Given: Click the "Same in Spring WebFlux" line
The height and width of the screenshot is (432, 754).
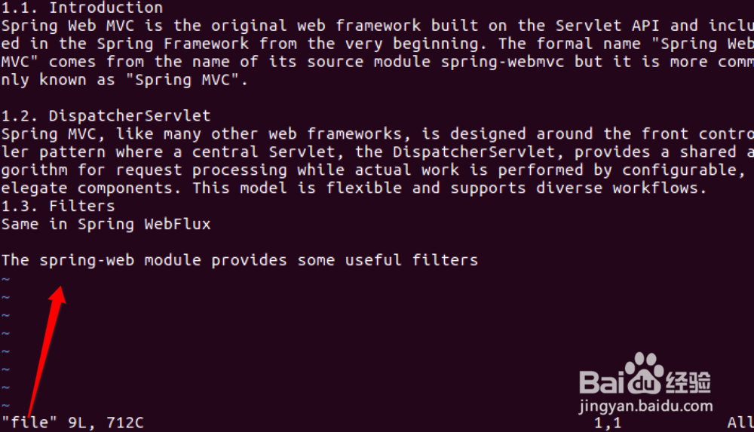Looking at the screenshot, I should [x=106, y=224].
